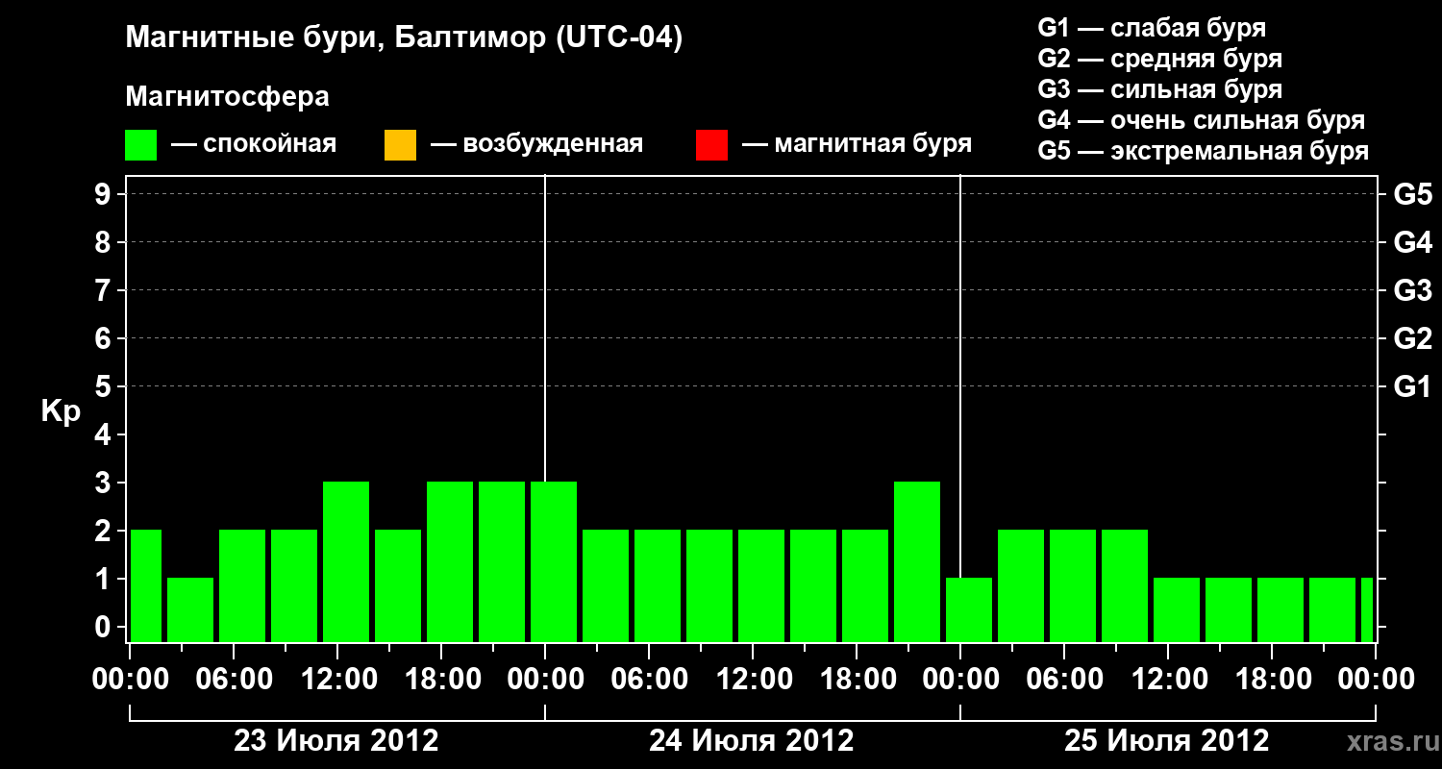This screenshot has width=1442, height=769.
Task: Click the Kp 1 bar on 23 Июля
Action: tap(190, 609)
